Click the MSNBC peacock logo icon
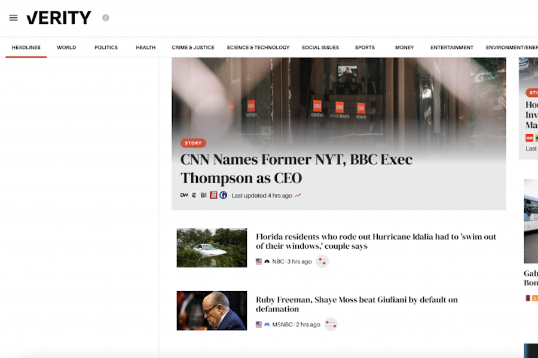Image resolution: width=538 pixels, height=358 pixels. click(267, 325)
